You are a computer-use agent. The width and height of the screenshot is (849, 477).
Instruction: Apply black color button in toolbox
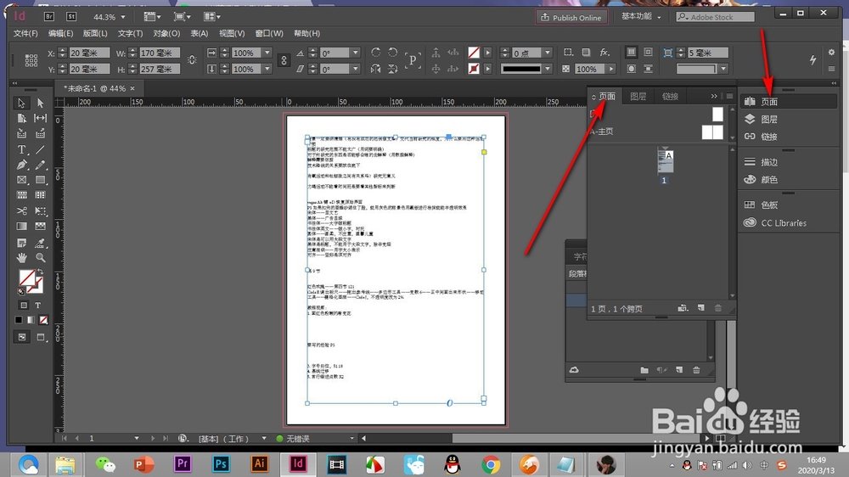(19, 320)
